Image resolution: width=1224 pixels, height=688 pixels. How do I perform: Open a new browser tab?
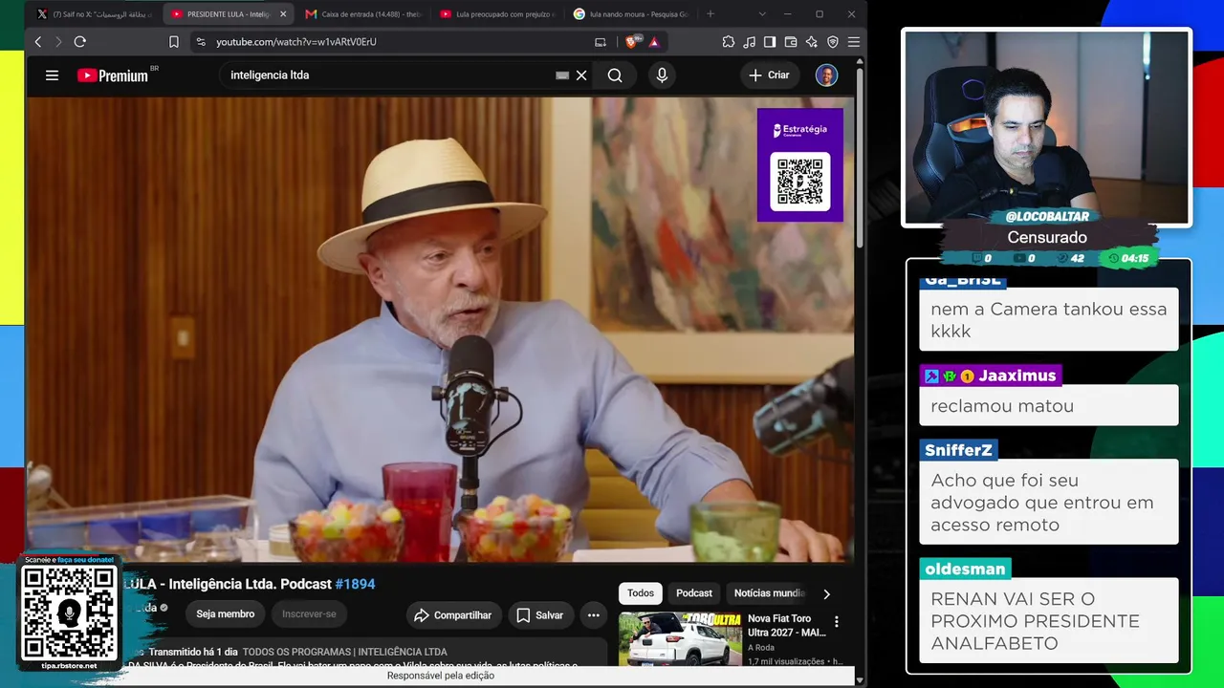click(710, 14)
